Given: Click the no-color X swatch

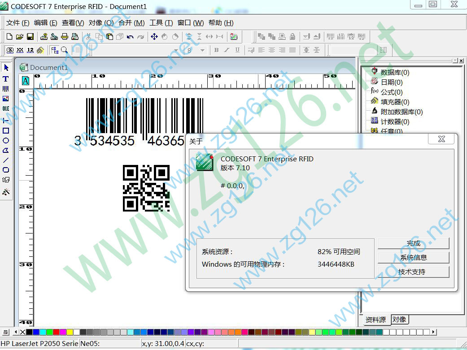Looking at the screenshot, I should (22, 332).
